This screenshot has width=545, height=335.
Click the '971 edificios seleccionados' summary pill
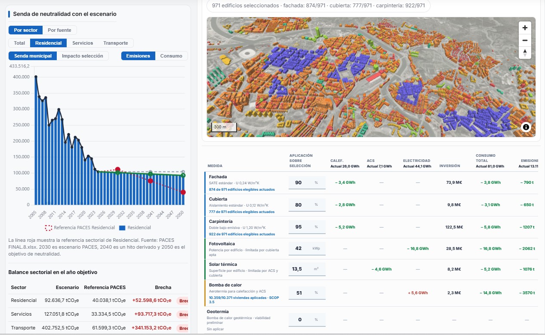click(x=318, y=6)
